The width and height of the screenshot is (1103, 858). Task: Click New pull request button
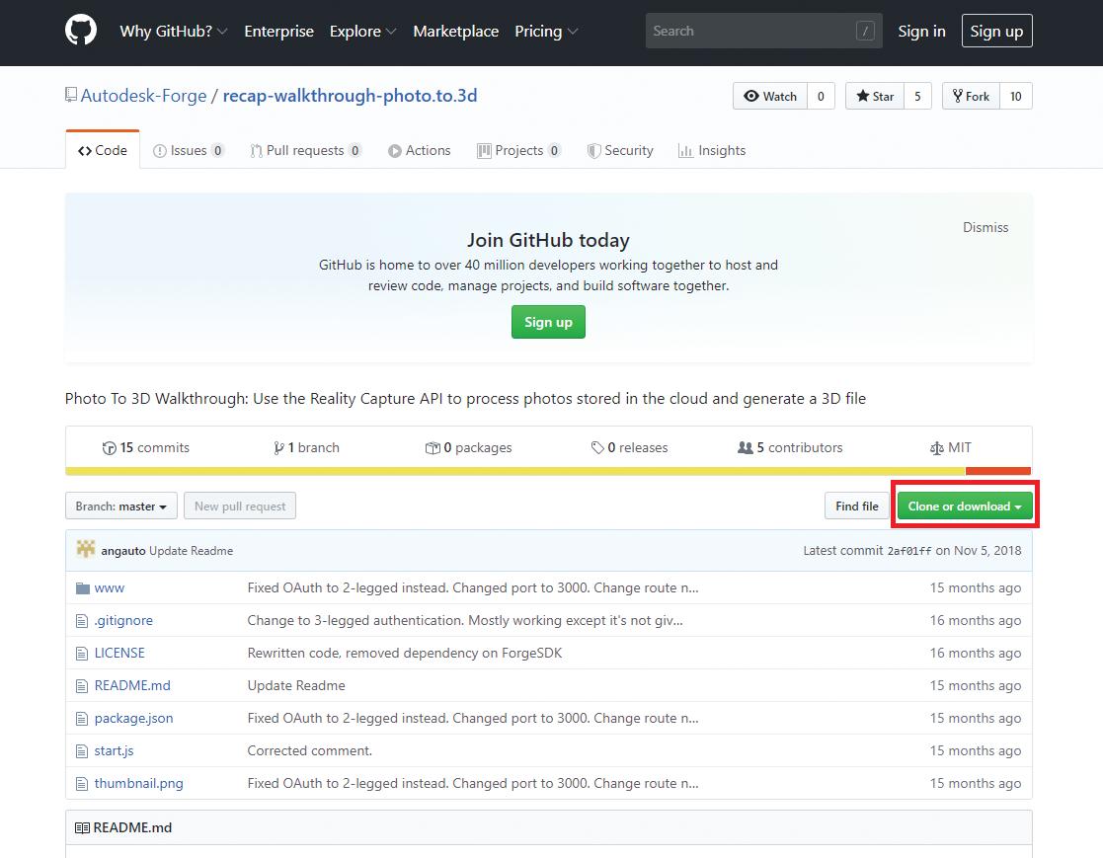click(x=240, y=506)
